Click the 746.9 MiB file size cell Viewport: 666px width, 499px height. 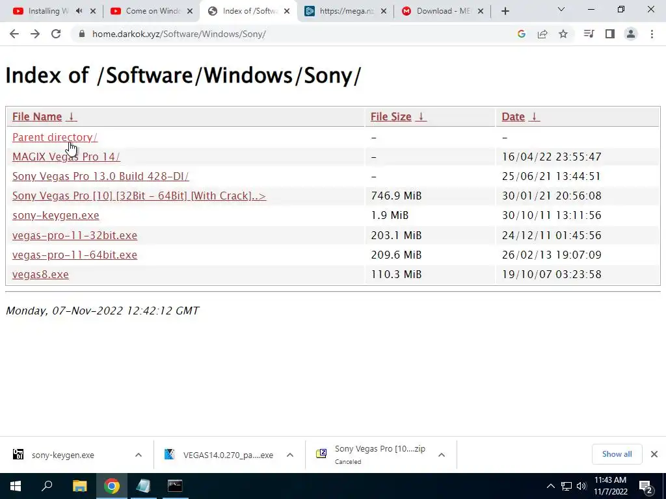396,196
